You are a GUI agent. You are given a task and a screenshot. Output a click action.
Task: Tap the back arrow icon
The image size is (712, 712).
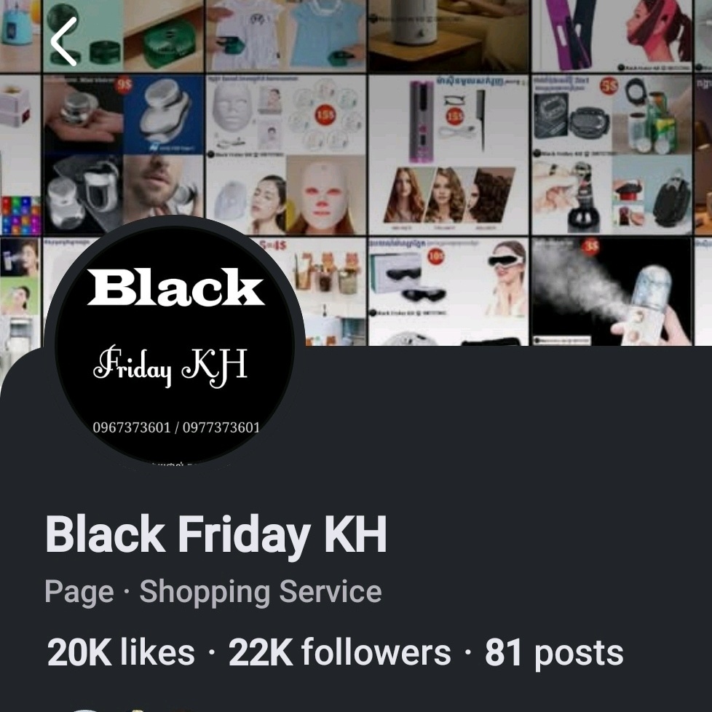63,41
